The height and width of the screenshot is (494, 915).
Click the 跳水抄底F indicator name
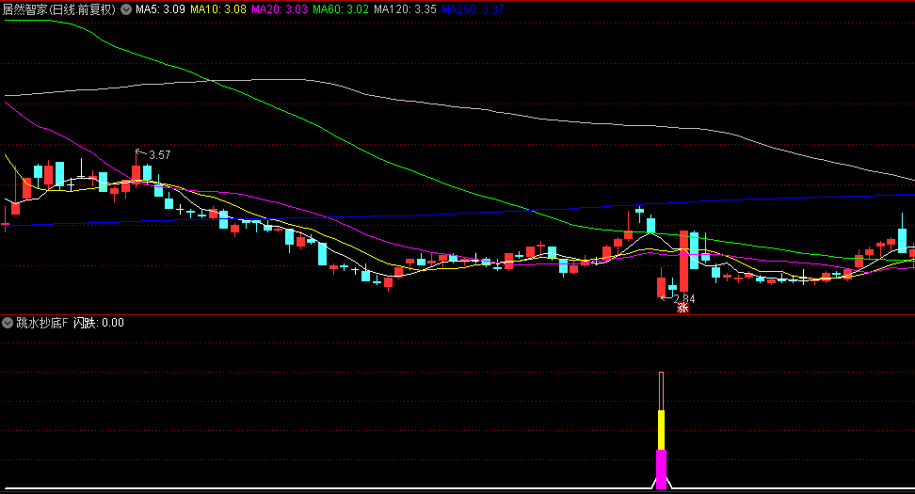point(42,323)
